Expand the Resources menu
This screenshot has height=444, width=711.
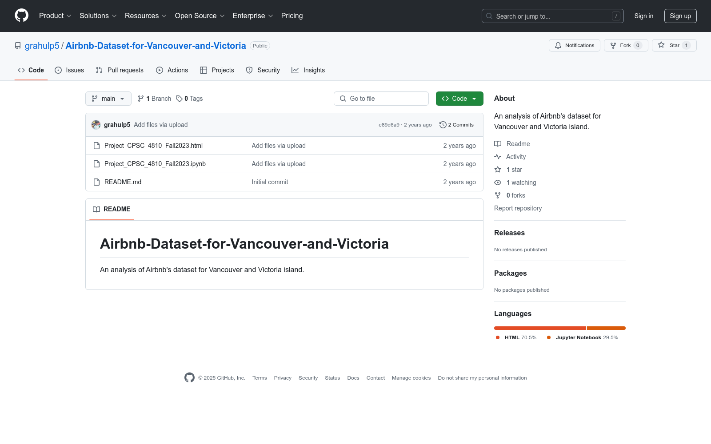pyautogui.click(x=146, y=16)
